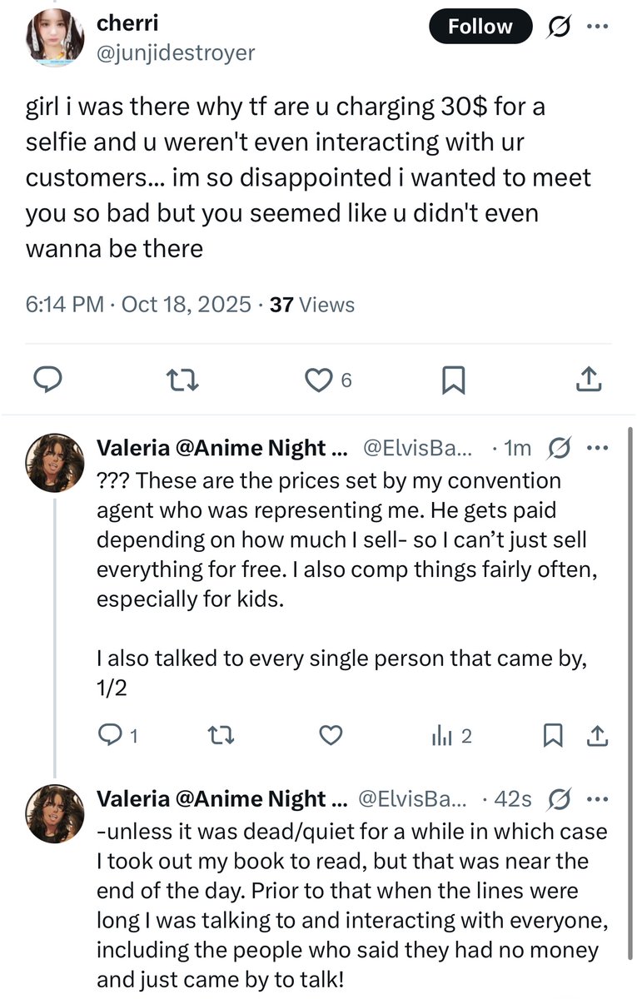Open the @junjidestroyer handle link

click(176, 53)
